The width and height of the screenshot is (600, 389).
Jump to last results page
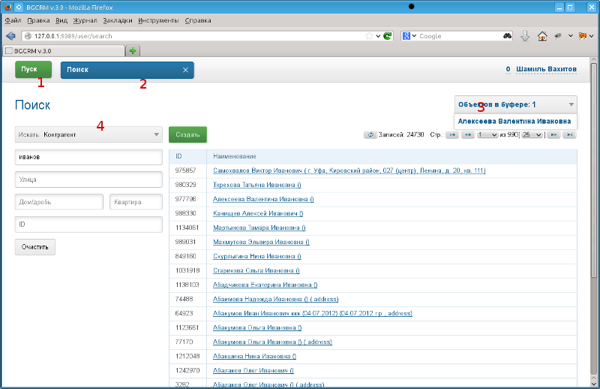pyautogui.click(x=570, y=135)
